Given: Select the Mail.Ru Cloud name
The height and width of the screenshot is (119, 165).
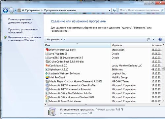Looking at the screenshot, I should pyautogui.click(x=57, y=77).
